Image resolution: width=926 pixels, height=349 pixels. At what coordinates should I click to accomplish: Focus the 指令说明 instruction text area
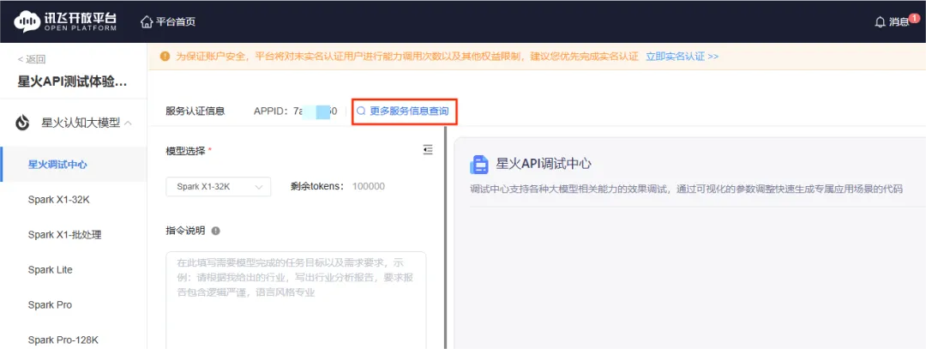point(296,300)
